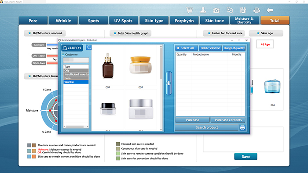Toggle the Select all checkbox
Viewport: 308px width, 173px height.
[x=178, y=48]
